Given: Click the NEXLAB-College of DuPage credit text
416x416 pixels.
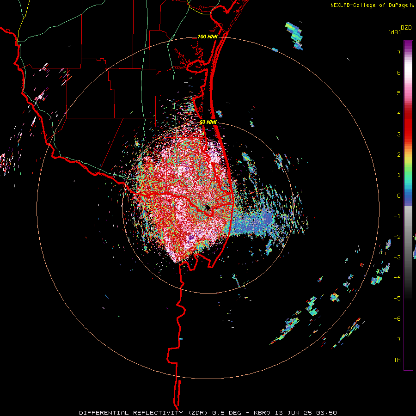Looking at the screenshot, I should coord(369,5).
